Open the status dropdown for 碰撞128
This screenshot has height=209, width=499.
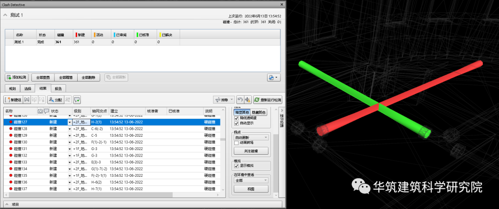click(70, 129)
